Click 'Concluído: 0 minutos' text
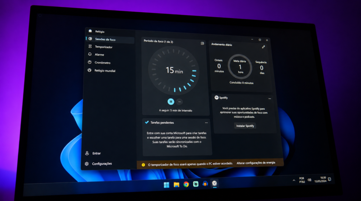The width and height of the screenshot is (361, 201). [241, 83]
